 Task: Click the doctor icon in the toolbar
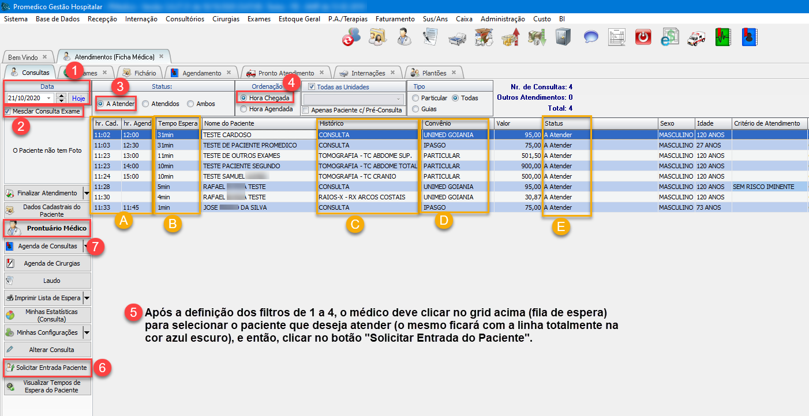pos(404,37)
